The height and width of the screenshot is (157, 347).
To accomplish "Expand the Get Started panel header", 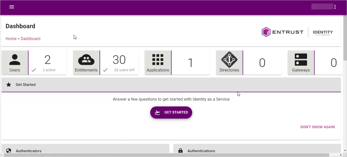I will 171,85.
